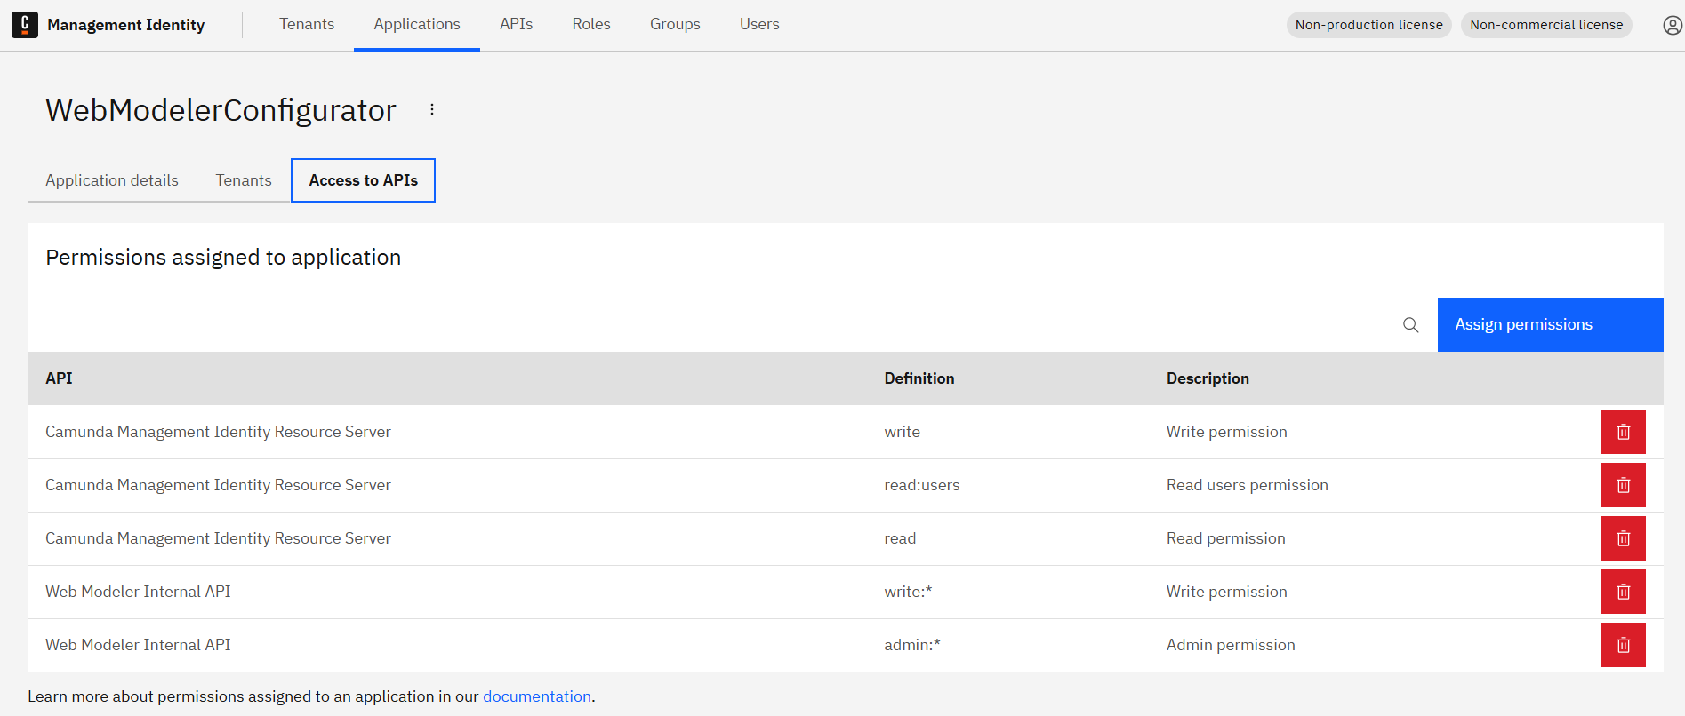Open the documentation link
This screenshot has width=1685, height=716.
tap(537, 696)
